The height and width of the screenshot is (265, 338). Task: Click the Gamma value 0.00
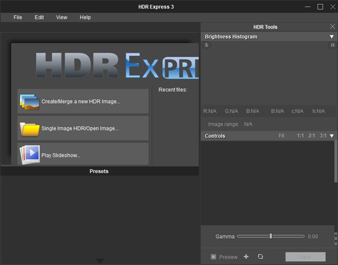(313, 236)
